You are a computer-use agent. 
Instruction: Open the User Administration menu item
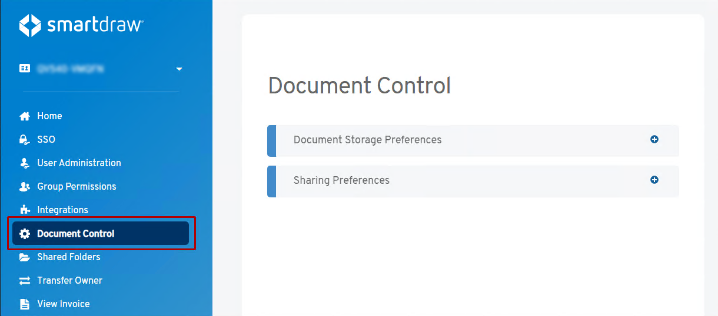(79, 163)
